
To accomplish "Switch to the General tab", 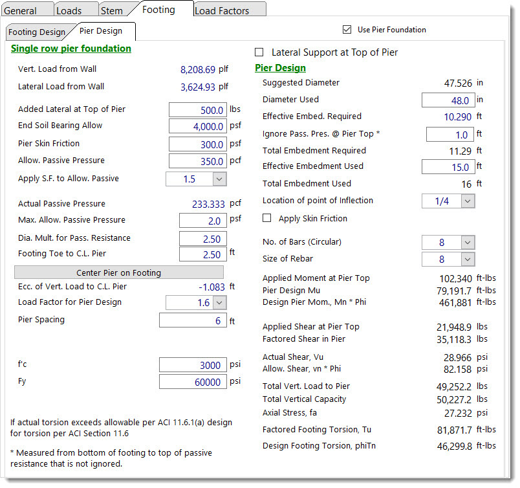I will (x=21, y=10).
